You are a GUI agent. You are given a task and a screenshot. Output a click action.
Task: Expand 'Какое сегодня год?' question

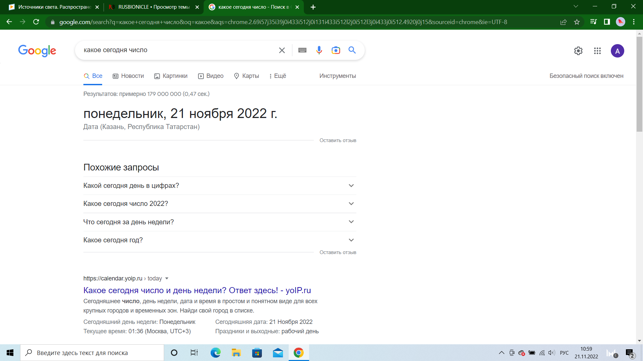[x=220, y=240]
